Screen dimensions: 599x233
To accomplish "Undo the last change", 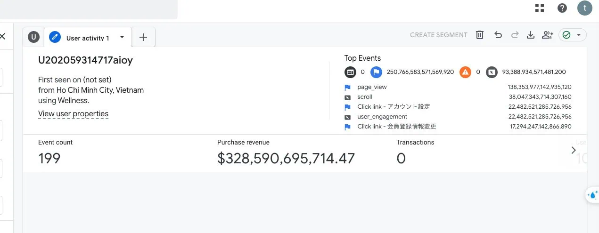I will (498, 35).
